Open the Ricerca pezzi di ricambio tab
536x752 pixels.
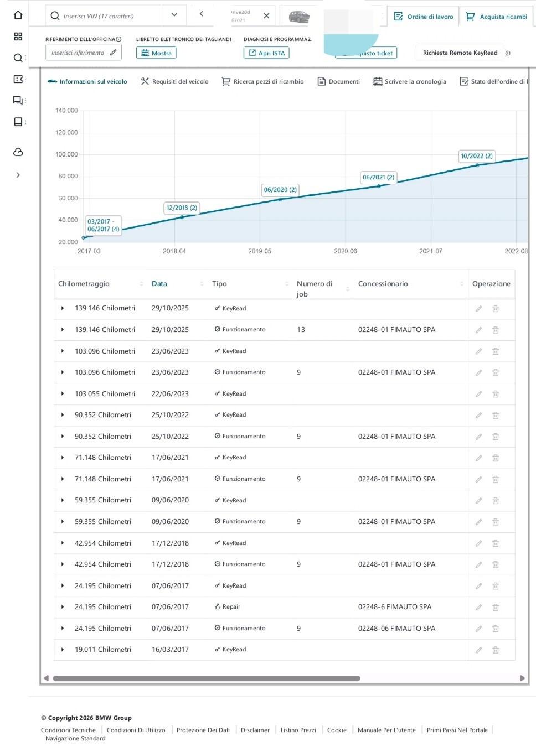(x=262, y=81)
